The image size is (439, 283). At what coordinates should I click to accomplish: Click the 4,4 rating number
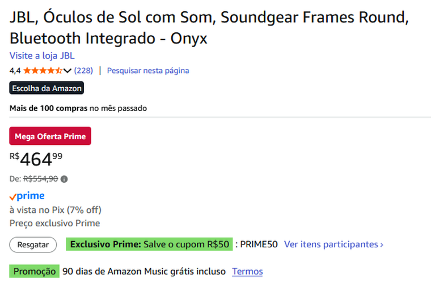[x=15, y=71]
